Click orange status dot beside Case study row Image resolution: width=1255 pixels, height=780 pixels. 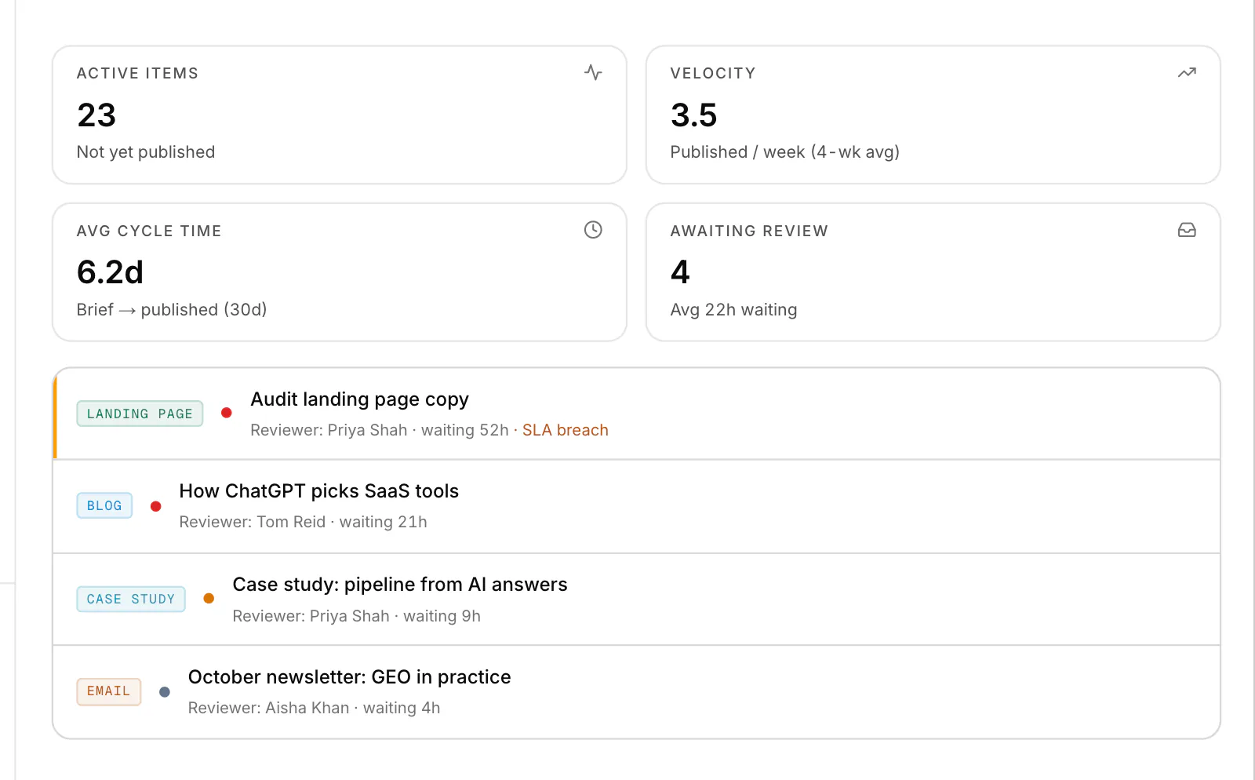pos(209,598)
